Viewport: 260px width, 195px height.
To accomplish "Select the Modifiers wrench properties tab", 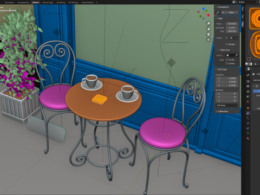I will [x=248, y=113].
